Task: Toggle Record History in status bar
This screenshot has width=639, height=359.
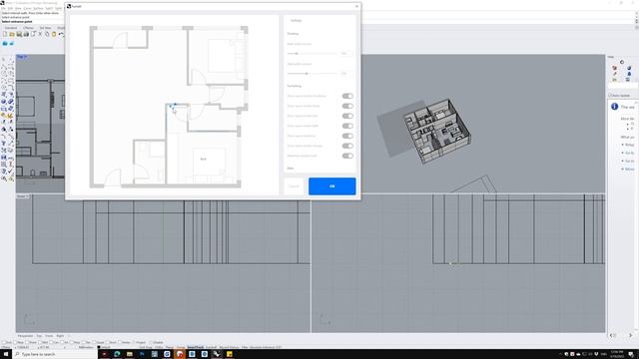Action: tap(229, 347)
